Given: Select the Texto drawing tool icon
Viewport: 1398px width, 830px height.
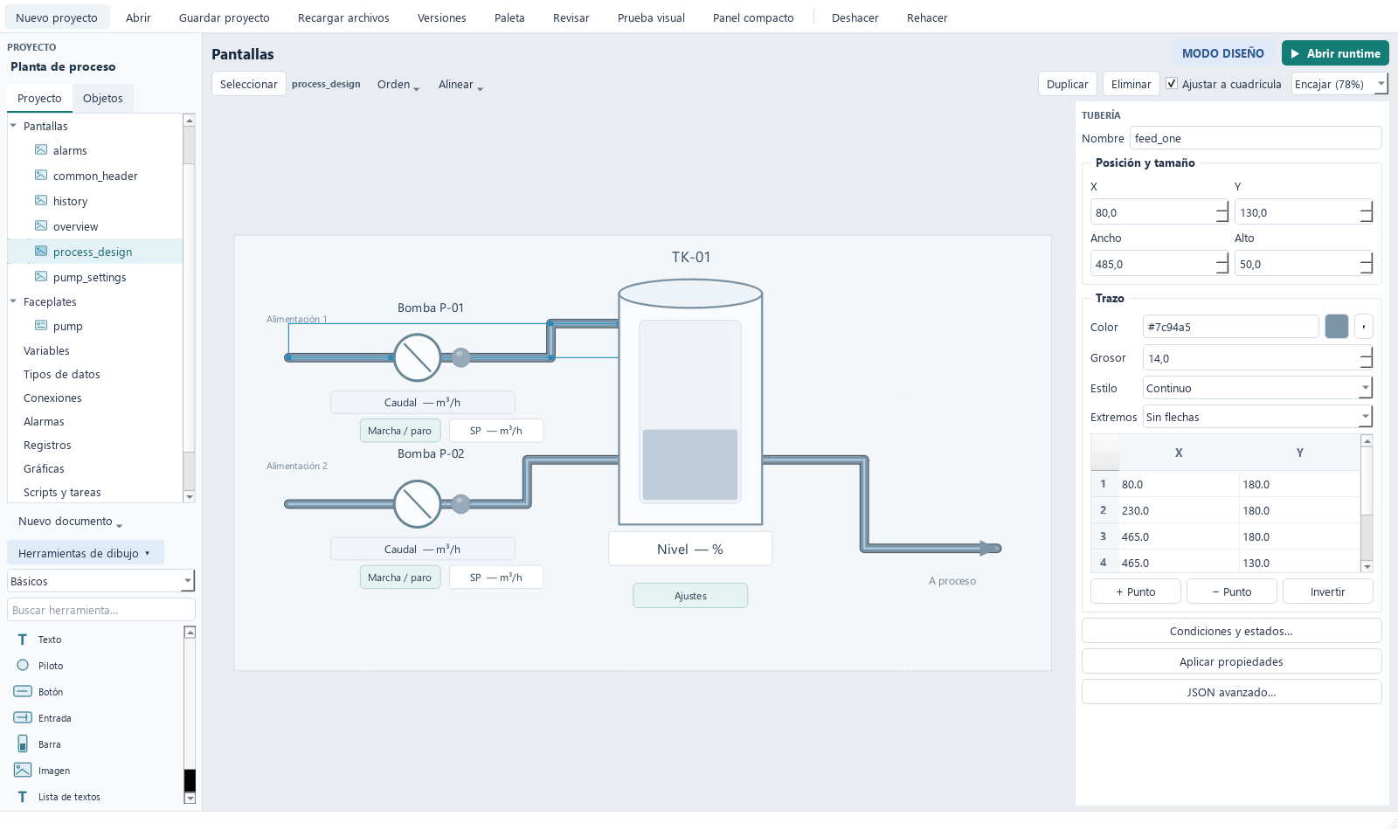Looking at the screenshot, I should pos(23,640).
